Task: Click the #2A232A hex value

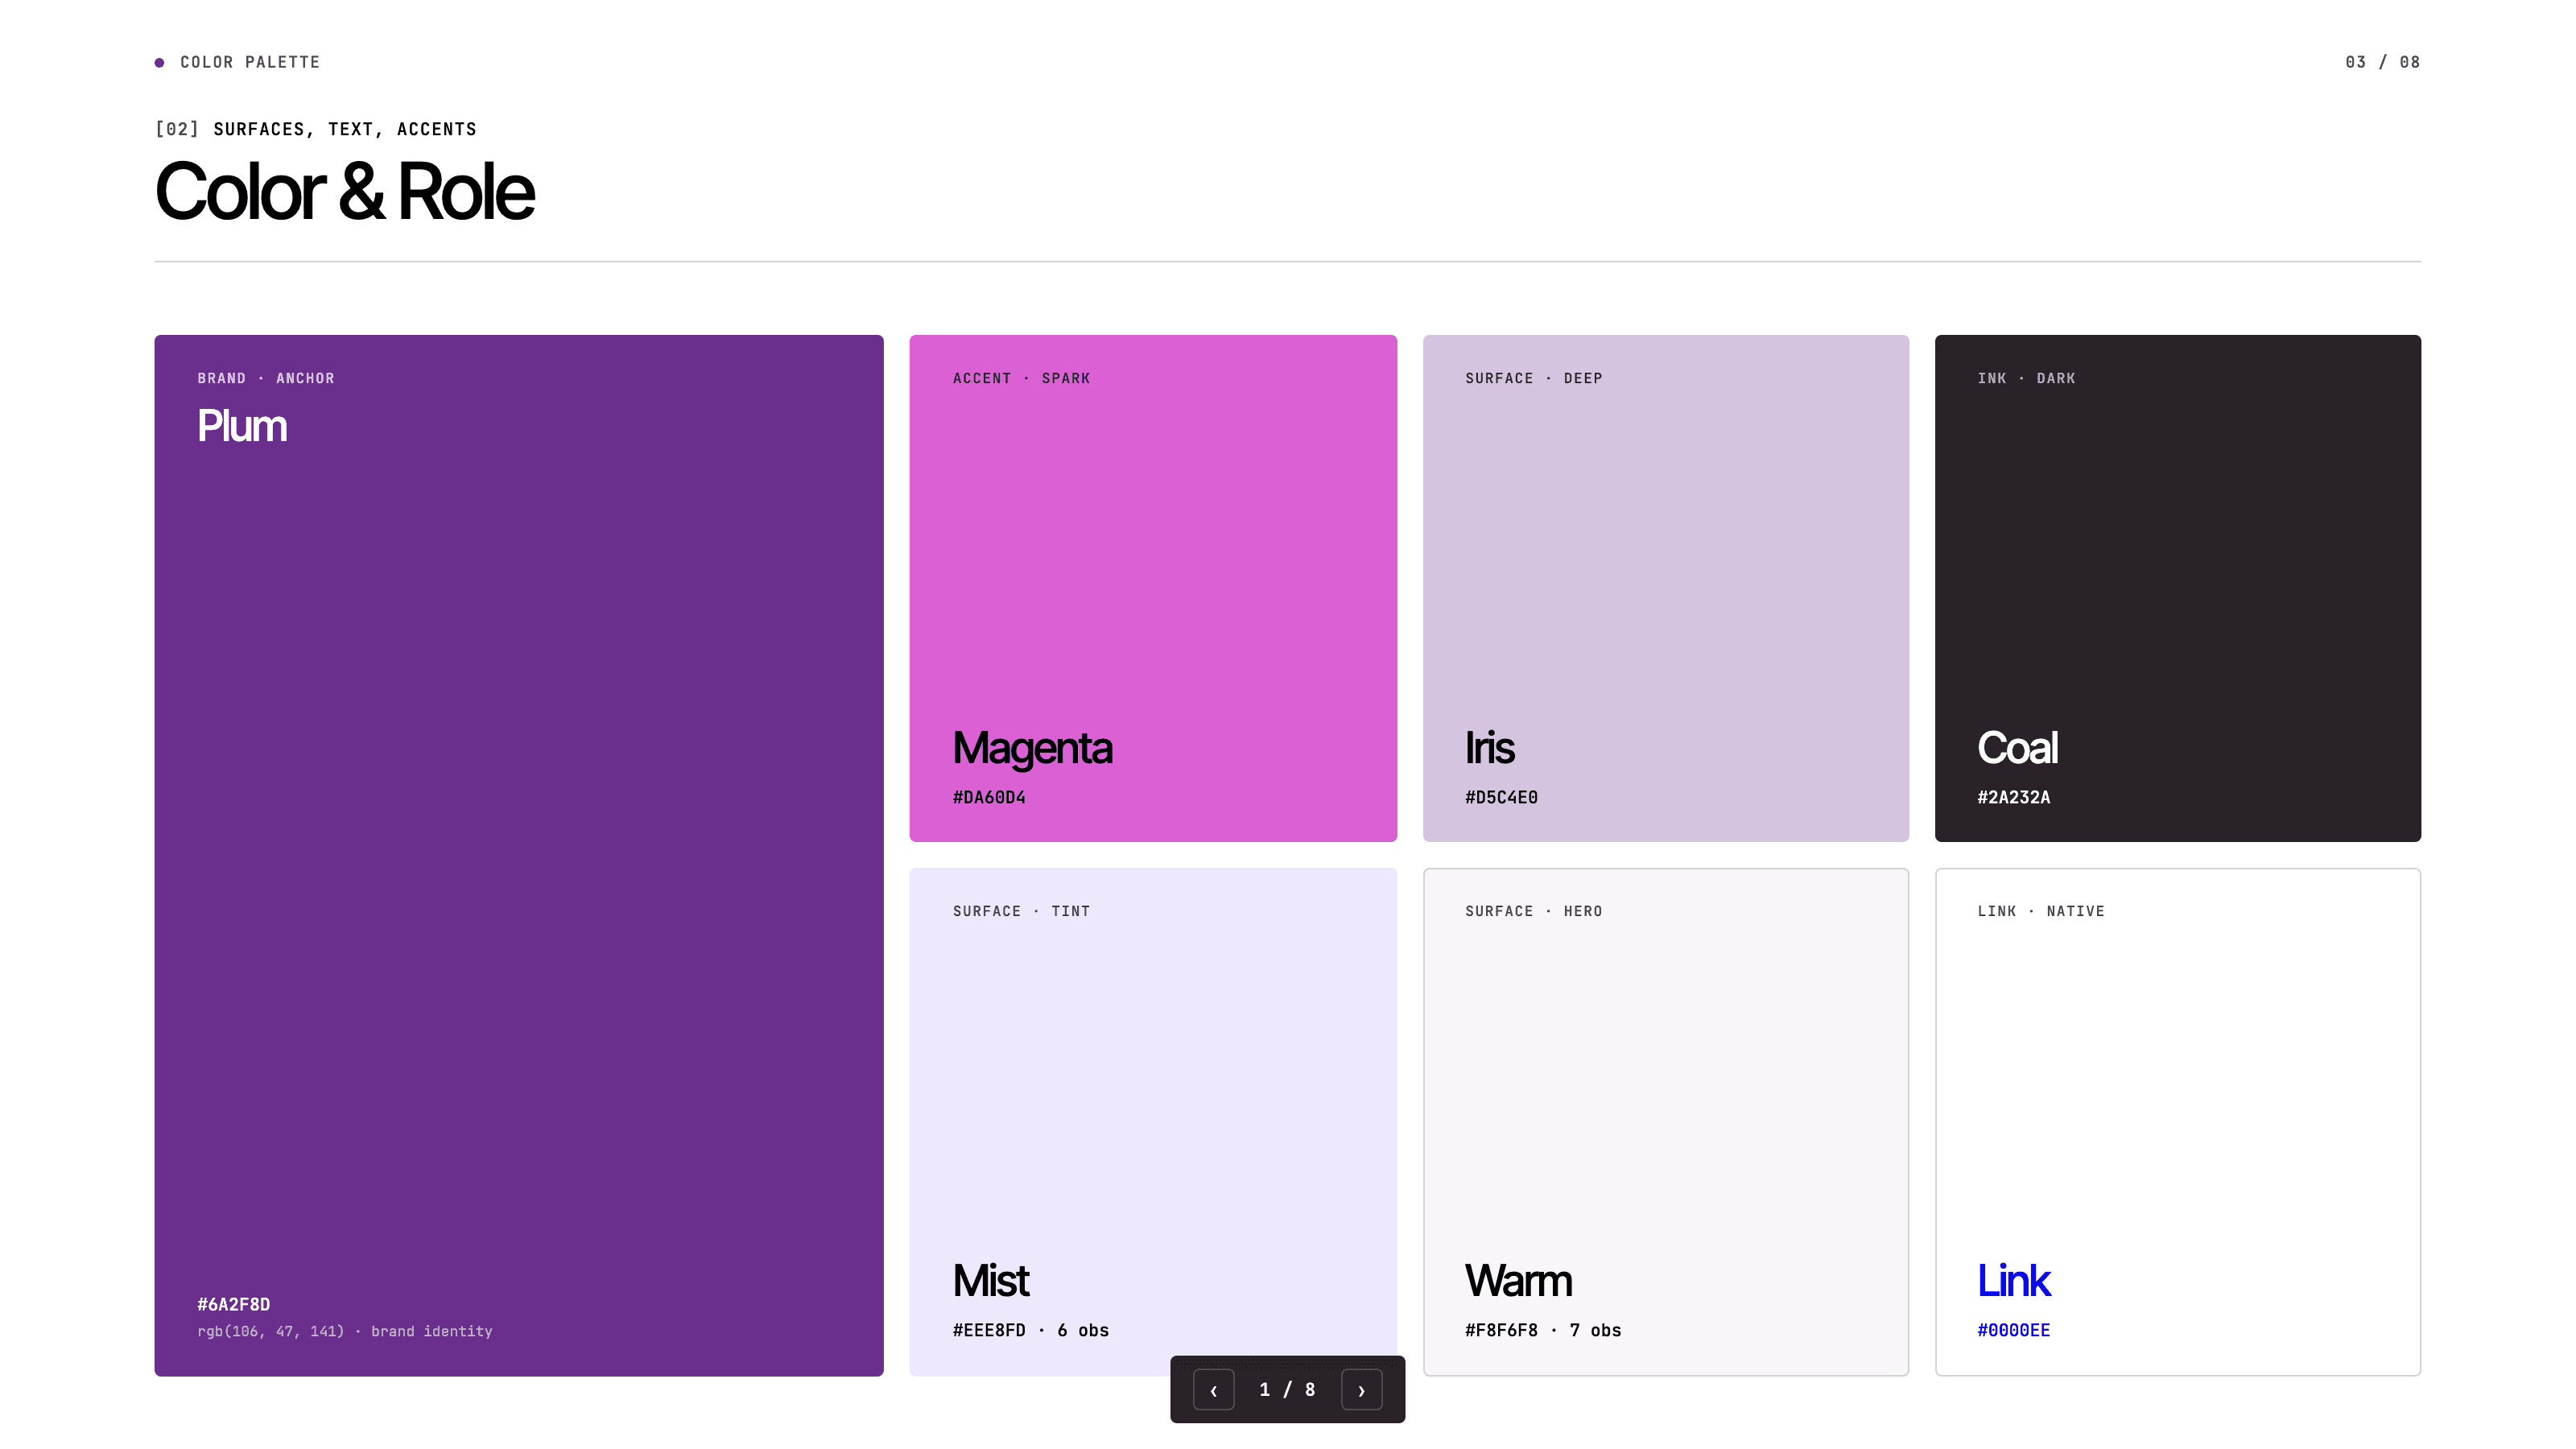Action: [2013, 797]
